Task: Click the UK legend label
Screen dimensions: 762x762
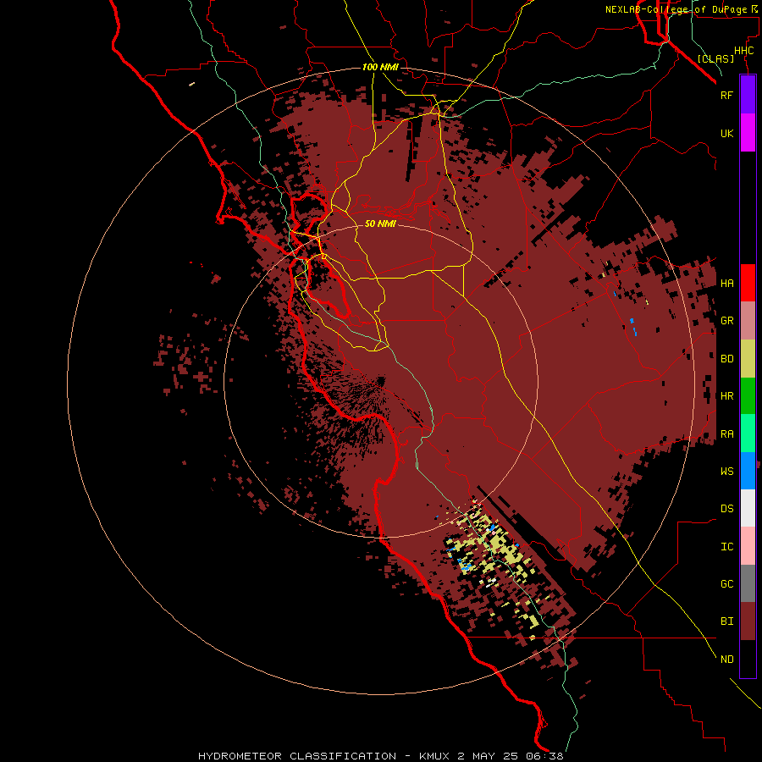Action: click(x=726, y=133)
